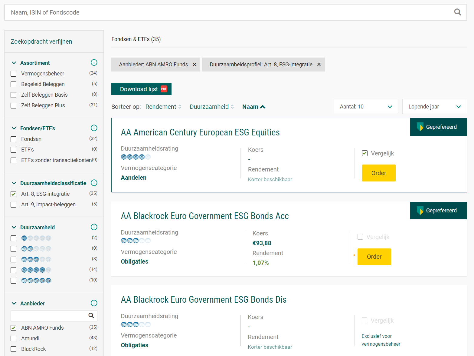474x356 pixels.
Task: Tick the Zelf Beleggen Plus checkbox
Action: click(13, 105)
